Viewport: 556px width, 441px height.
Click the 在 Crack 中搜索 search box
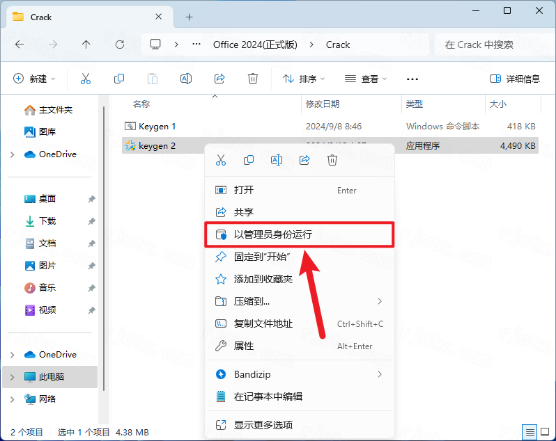click(491, 45)
